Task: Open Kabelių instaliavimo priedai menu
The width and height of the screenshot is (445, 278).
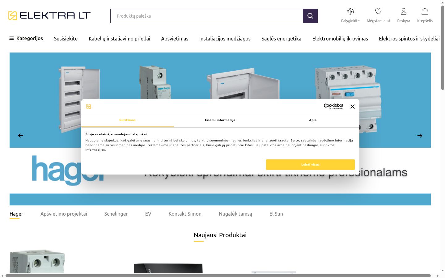Action: pyautogui.click(x=119, y=39)
